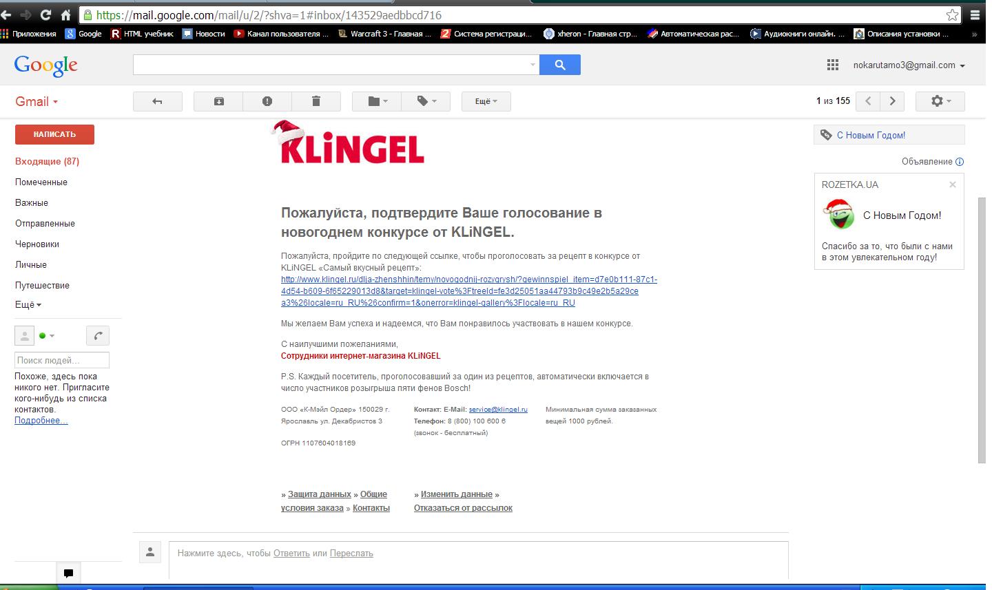Viewport: 992px width, 590px height.
Task: Open the Входящие (87) folder
Action: pos(47,162)
